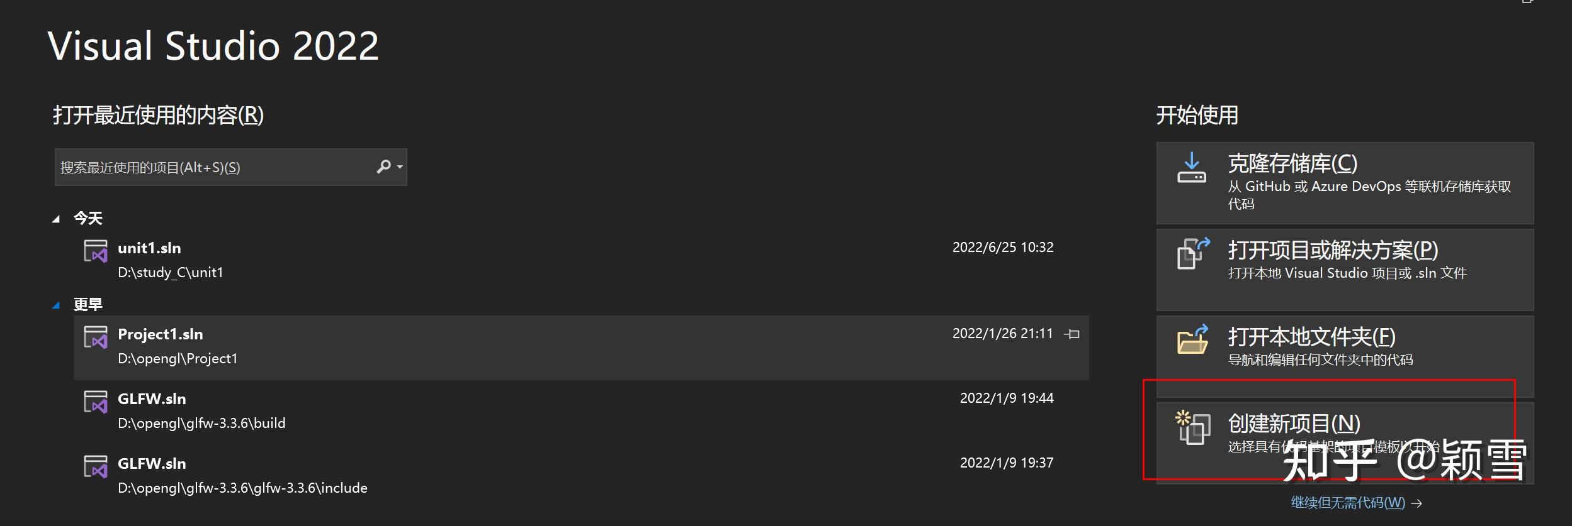Screen dimensions: 1572x526
Task: Click the unit1.sln solution file icon
Action: point(96,251)
